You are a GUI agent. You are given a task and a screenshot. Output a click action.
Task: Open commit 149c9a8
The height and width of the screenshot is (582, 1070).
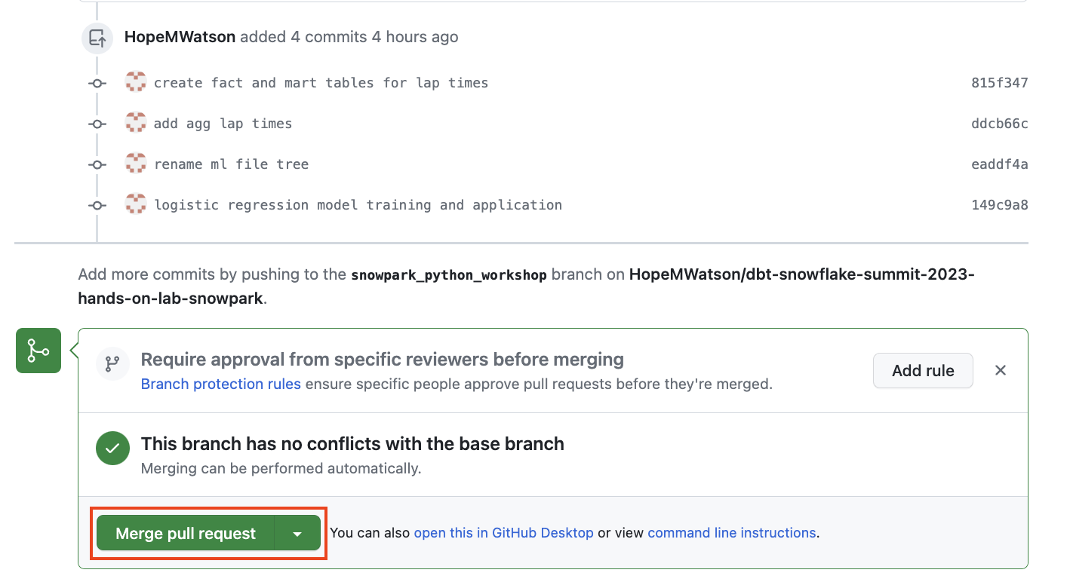[x=999, y=204]
